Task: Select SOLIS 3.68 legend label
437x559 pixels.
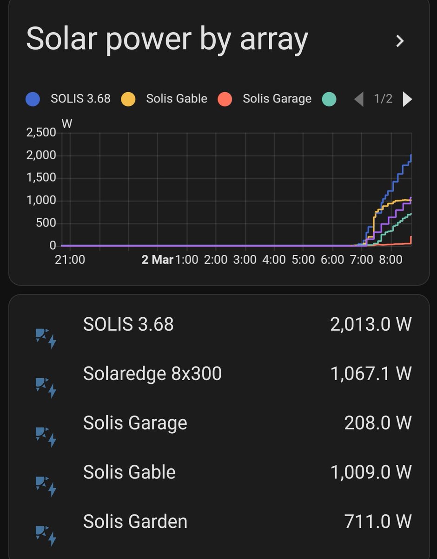Action: point(81,99)
